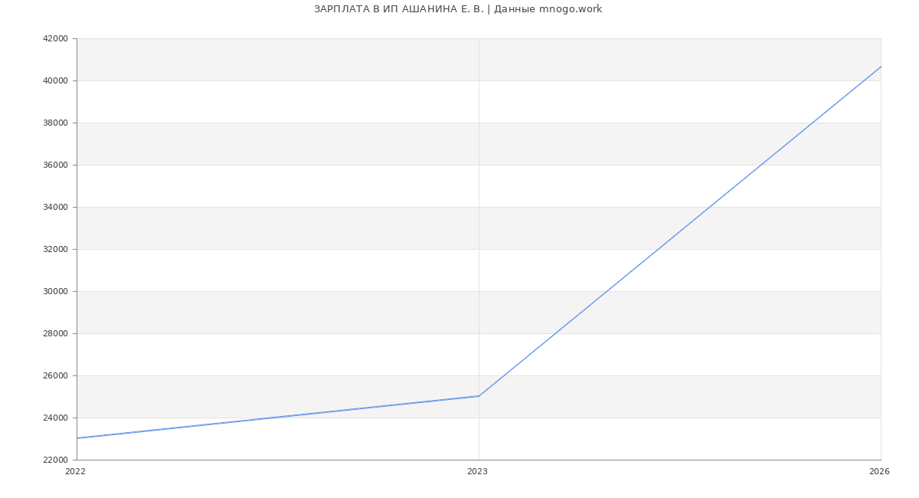Select the 2026 x-axis label
Viewport: 919px width, 498px height.
click(879, 472)
